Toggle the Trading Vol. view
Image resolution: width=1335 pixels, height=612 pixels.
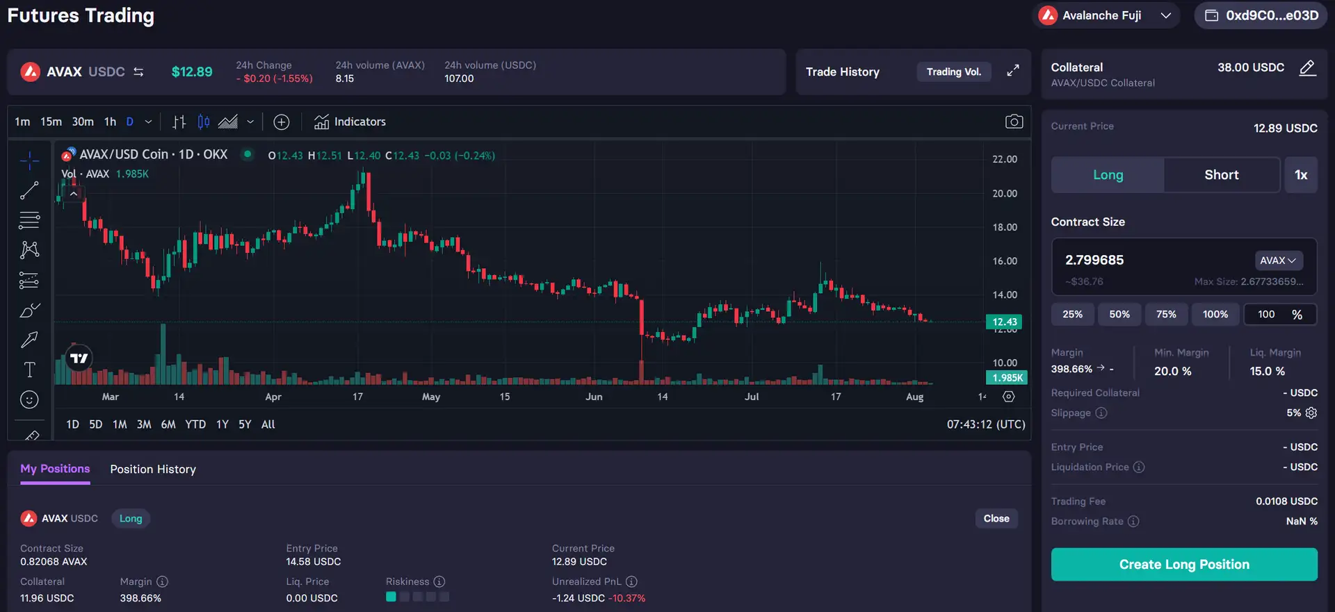point(953,72)
